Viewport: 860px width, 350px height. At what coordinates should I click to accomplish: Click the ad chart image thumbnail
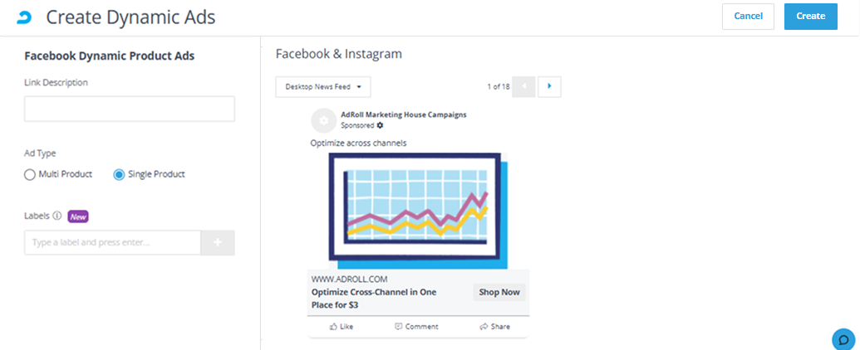tap(419, 211)
